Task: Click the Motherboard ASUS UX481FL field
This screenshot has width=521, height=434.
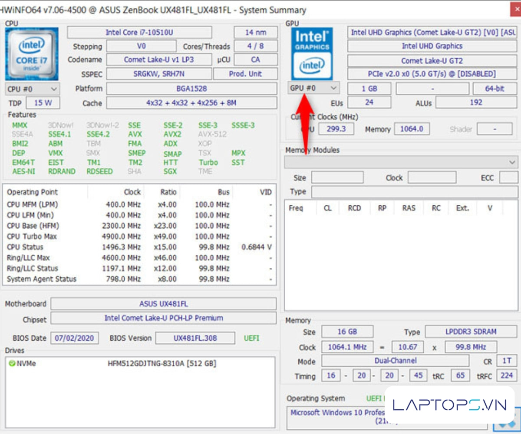Action: tap(163, 304)
